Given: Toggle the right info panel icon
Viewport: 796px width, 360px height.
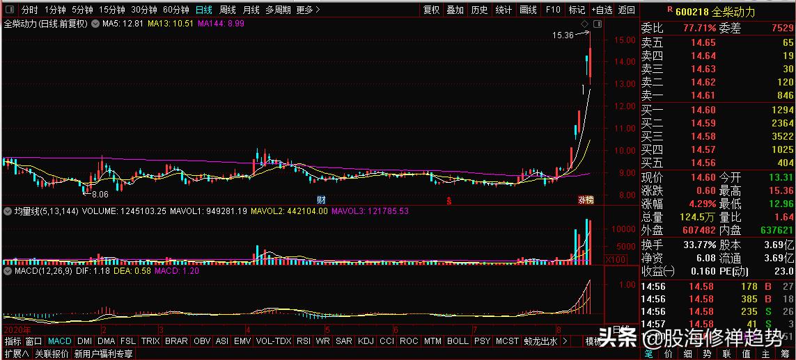Looking at the screenshot, I should coord(598,24).
